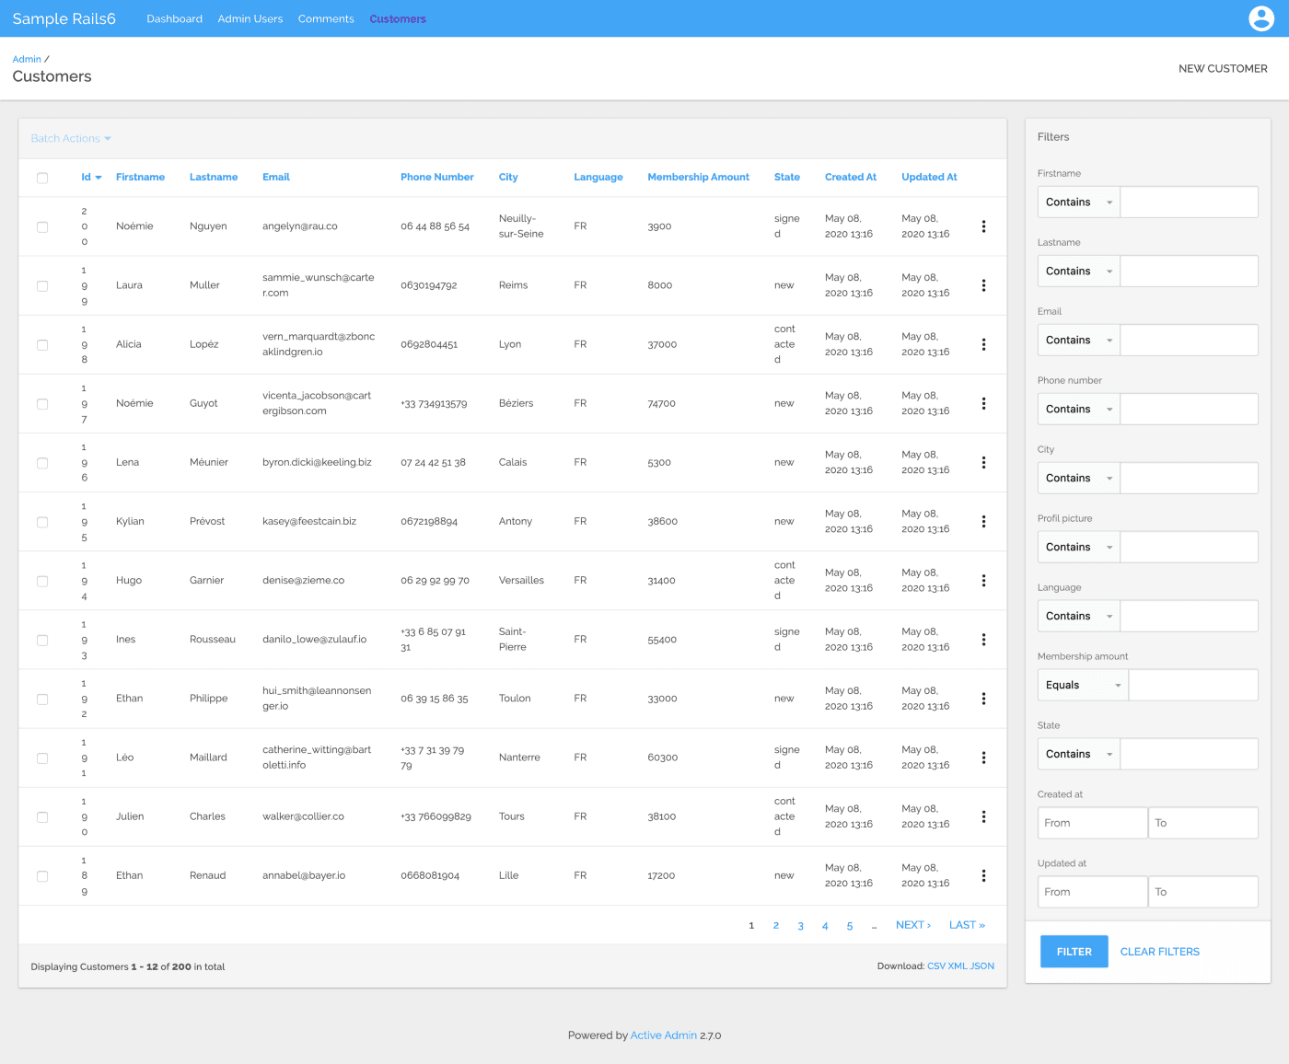
Task: Open row actions menu for Noémie Nguyen
Action: tap(983, 226)
